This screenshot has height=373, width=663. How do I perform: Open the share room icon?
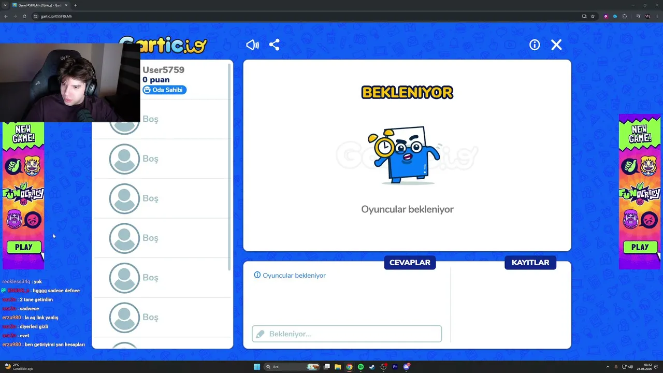[x=275, y=45]
